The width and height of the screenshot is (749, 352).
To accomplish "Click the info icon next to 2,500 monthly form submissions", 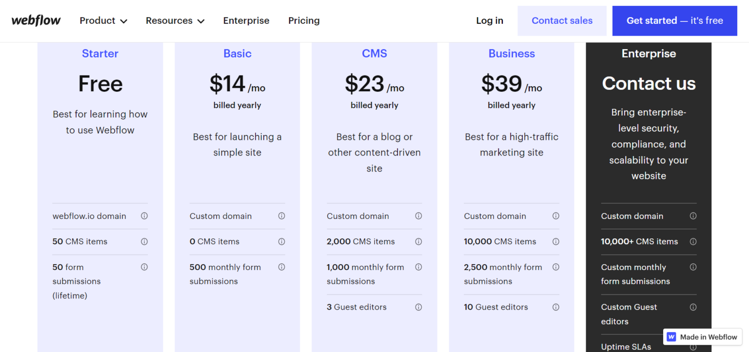I will (555, 267).
